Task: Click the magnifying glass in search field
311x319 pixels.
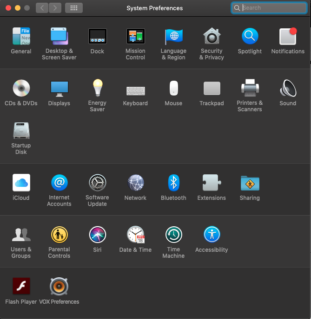Action: click(237, 8)
